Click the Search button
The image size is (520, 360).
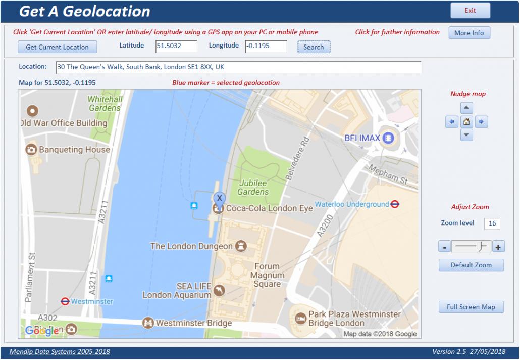(x=314, y=47)
